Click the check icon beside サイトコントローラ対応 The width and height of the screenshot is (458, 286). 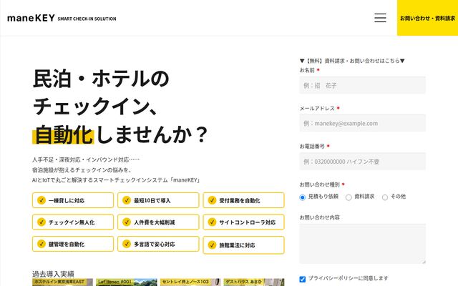pyautogui.click(x=212, y=222)
